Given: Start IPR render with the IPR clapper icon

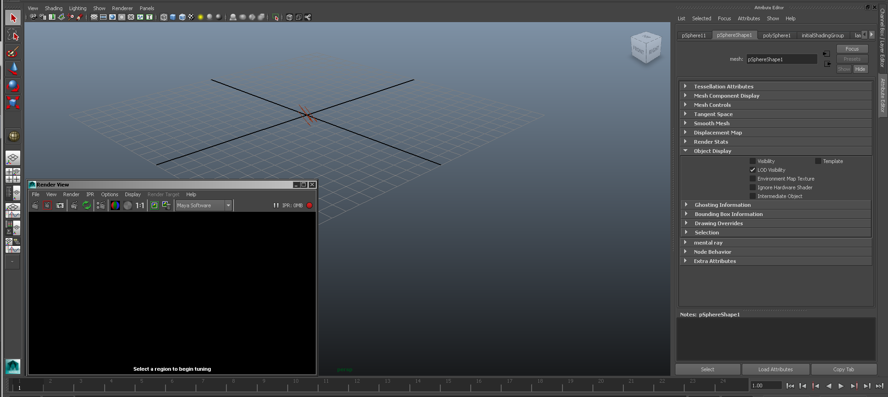Looking at the screenshot, I should click(x=74, y=205).
